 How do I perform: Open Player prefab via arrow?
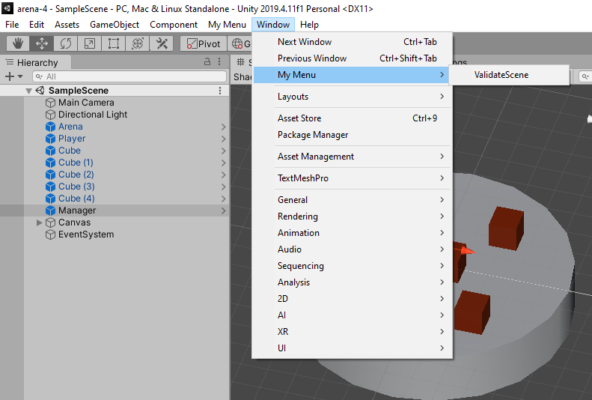(x=223, y=139)
